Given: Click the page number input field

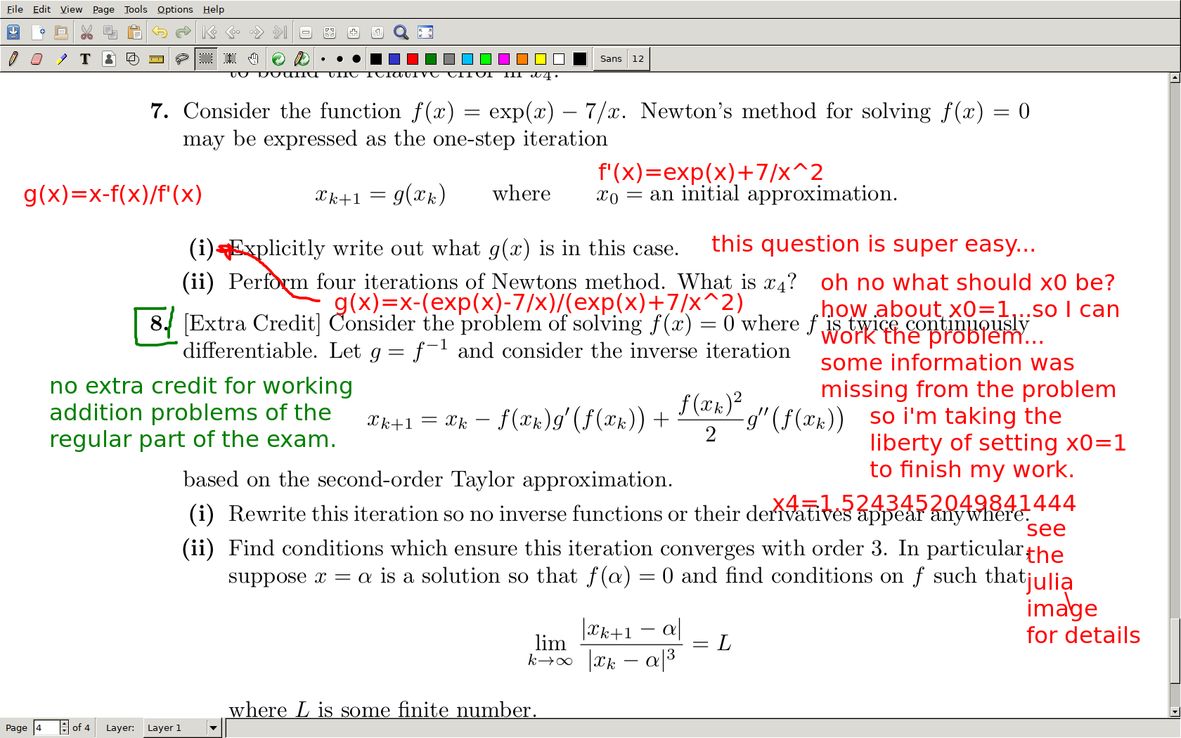Looking at the screenshot, I should [x=46, y=727].
